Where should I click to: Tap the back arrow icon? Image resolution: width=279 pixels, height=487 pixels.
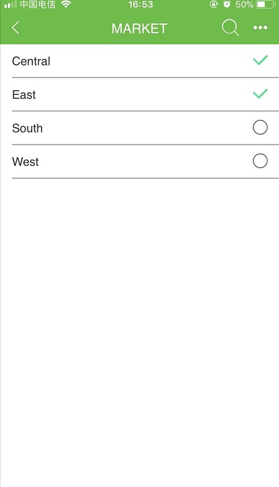pos(15,27)
